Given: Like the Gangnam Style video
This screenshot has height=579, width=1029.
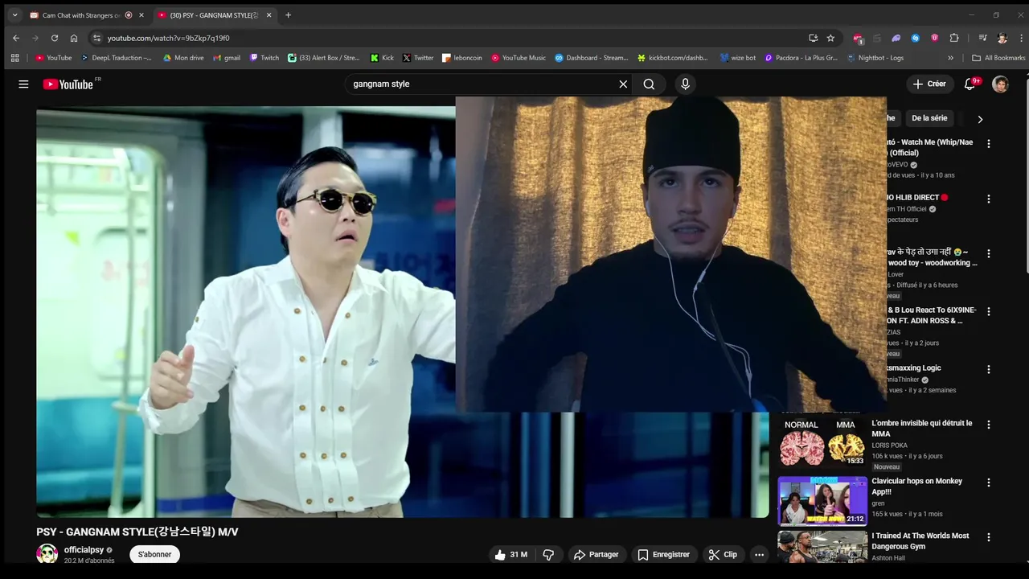Looking at the screenshot, I should (511, 555).
